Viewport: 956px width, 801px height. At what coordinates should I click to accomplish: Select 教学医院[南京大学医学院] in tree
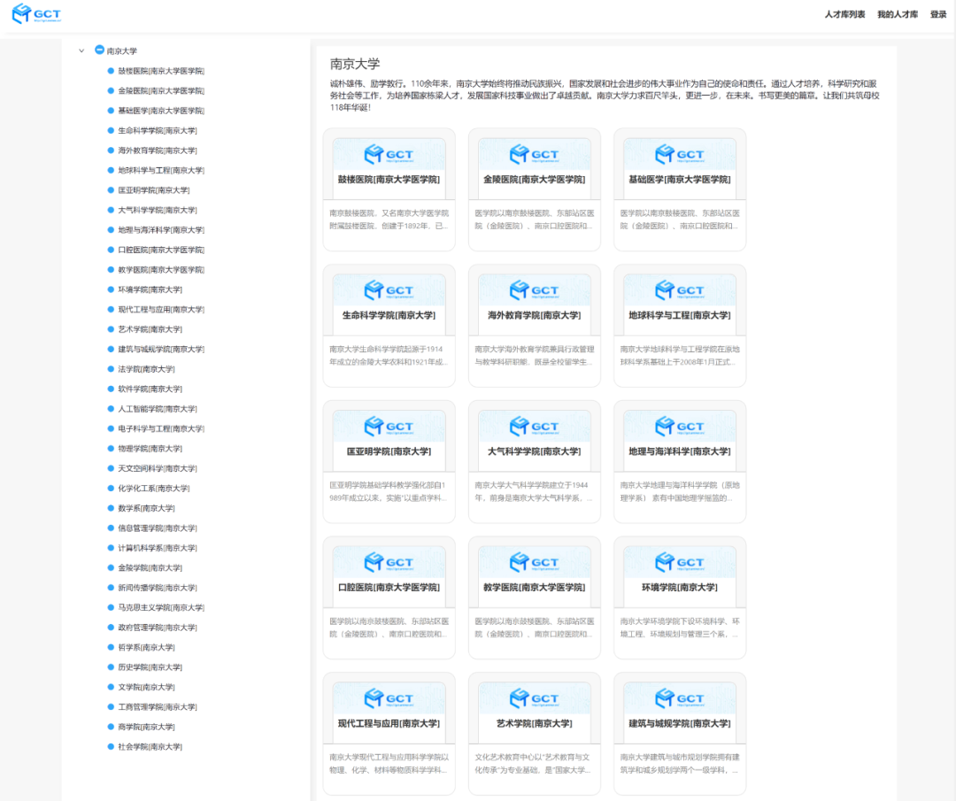click(161, 269)
